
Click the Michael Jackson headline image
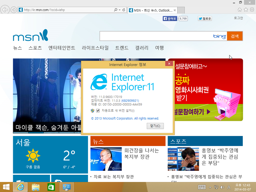tap(47, 96)
